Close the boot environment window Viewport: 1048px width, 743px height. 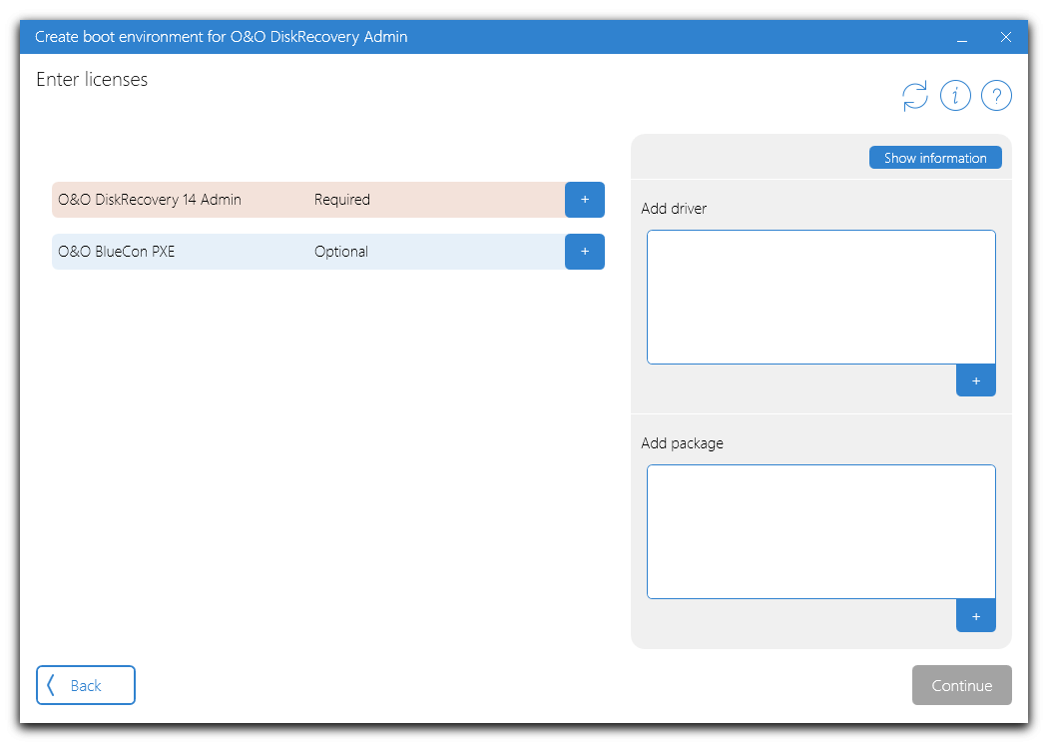pyautogui.click(x=1005, y=38)
